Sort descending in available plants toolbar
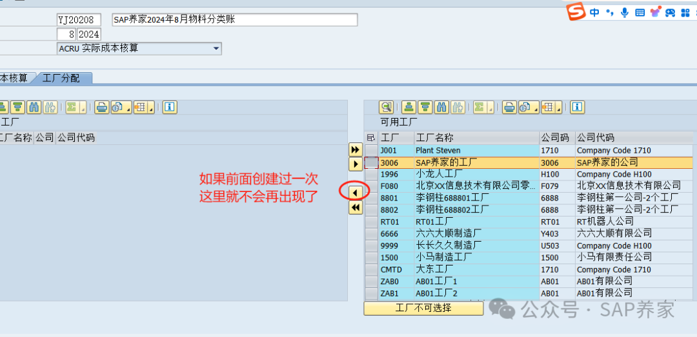 (x=425, y=107)
